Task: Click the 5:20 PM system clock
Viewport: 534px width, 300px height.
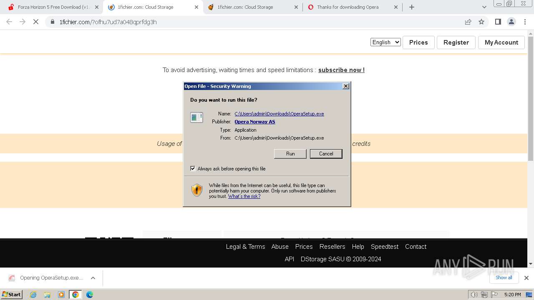Action: (512, 295)
